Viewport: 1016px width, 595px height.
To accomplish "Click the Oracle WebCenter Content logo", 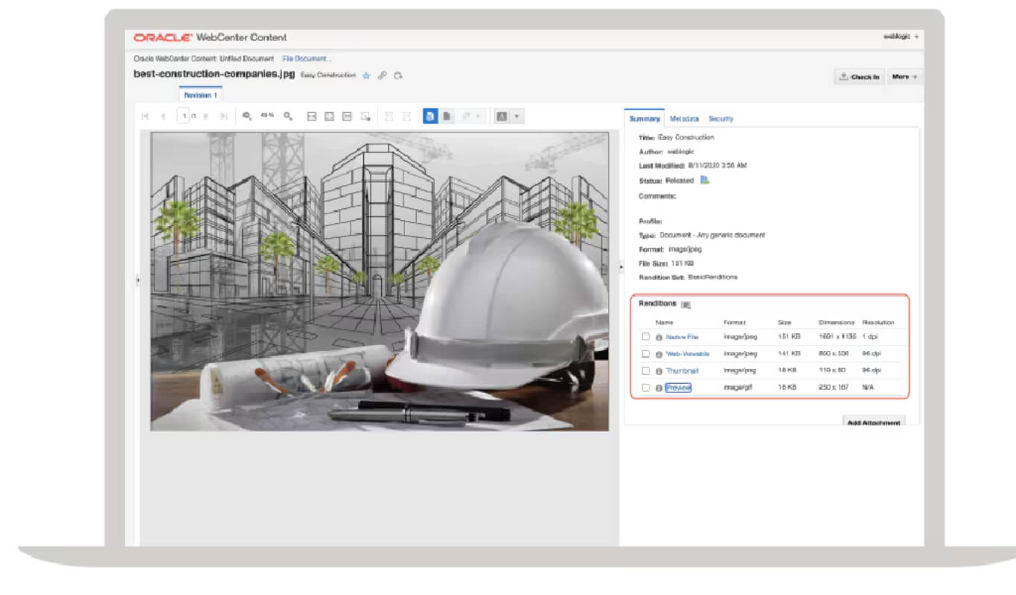I will 210,37.
